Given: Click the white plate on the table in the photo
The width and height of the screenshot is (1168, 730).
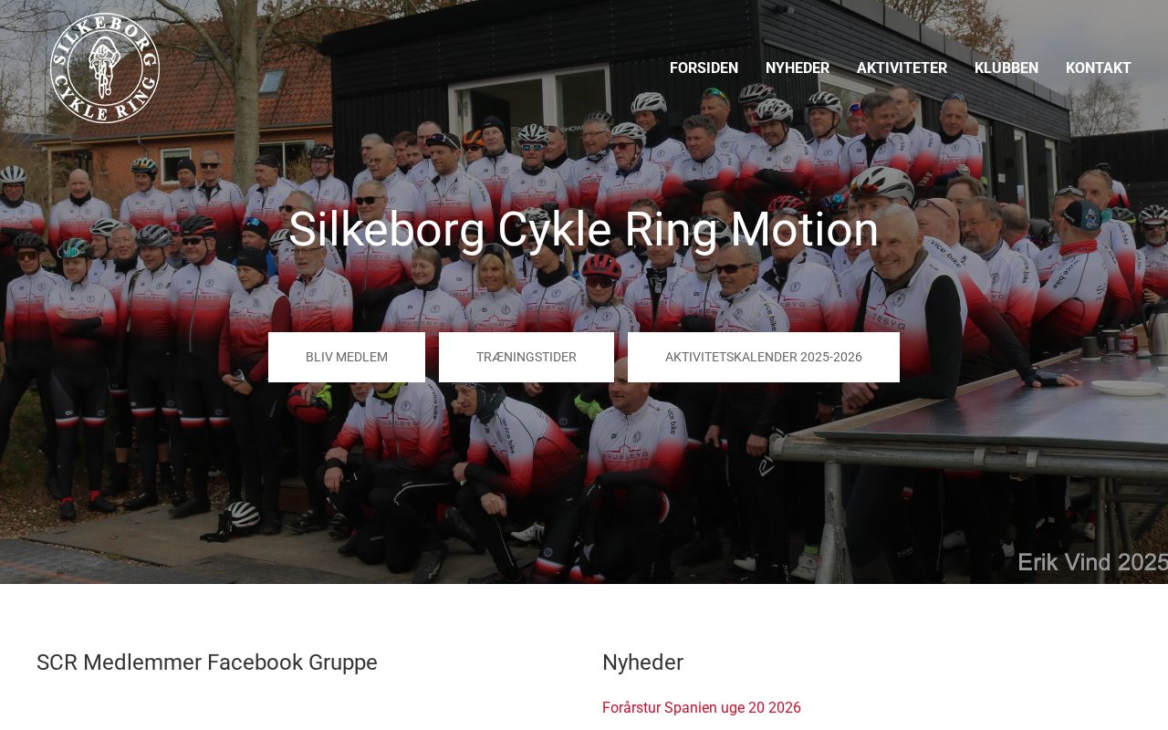Looking at the screenshot, I should click(x=1129, y=387).
